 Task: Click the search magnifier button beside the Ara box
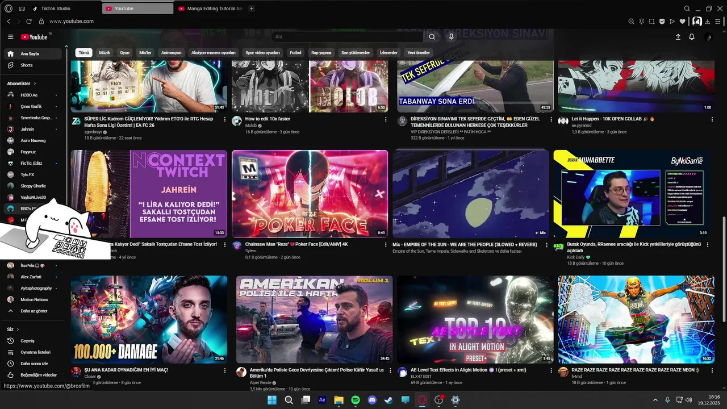coord(432,37)
